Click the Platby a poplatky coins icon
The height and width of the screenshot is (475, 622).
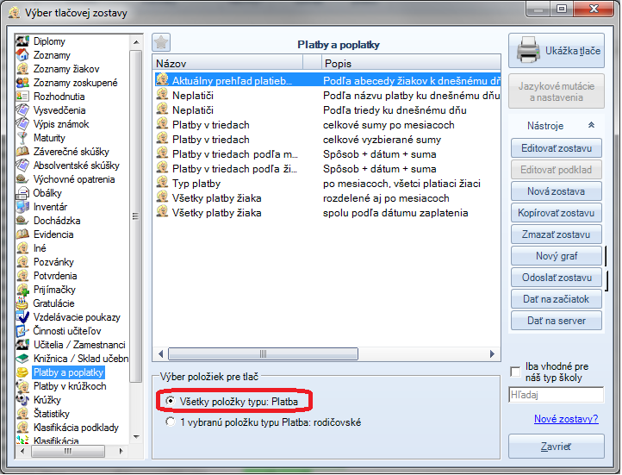[22, 372]
